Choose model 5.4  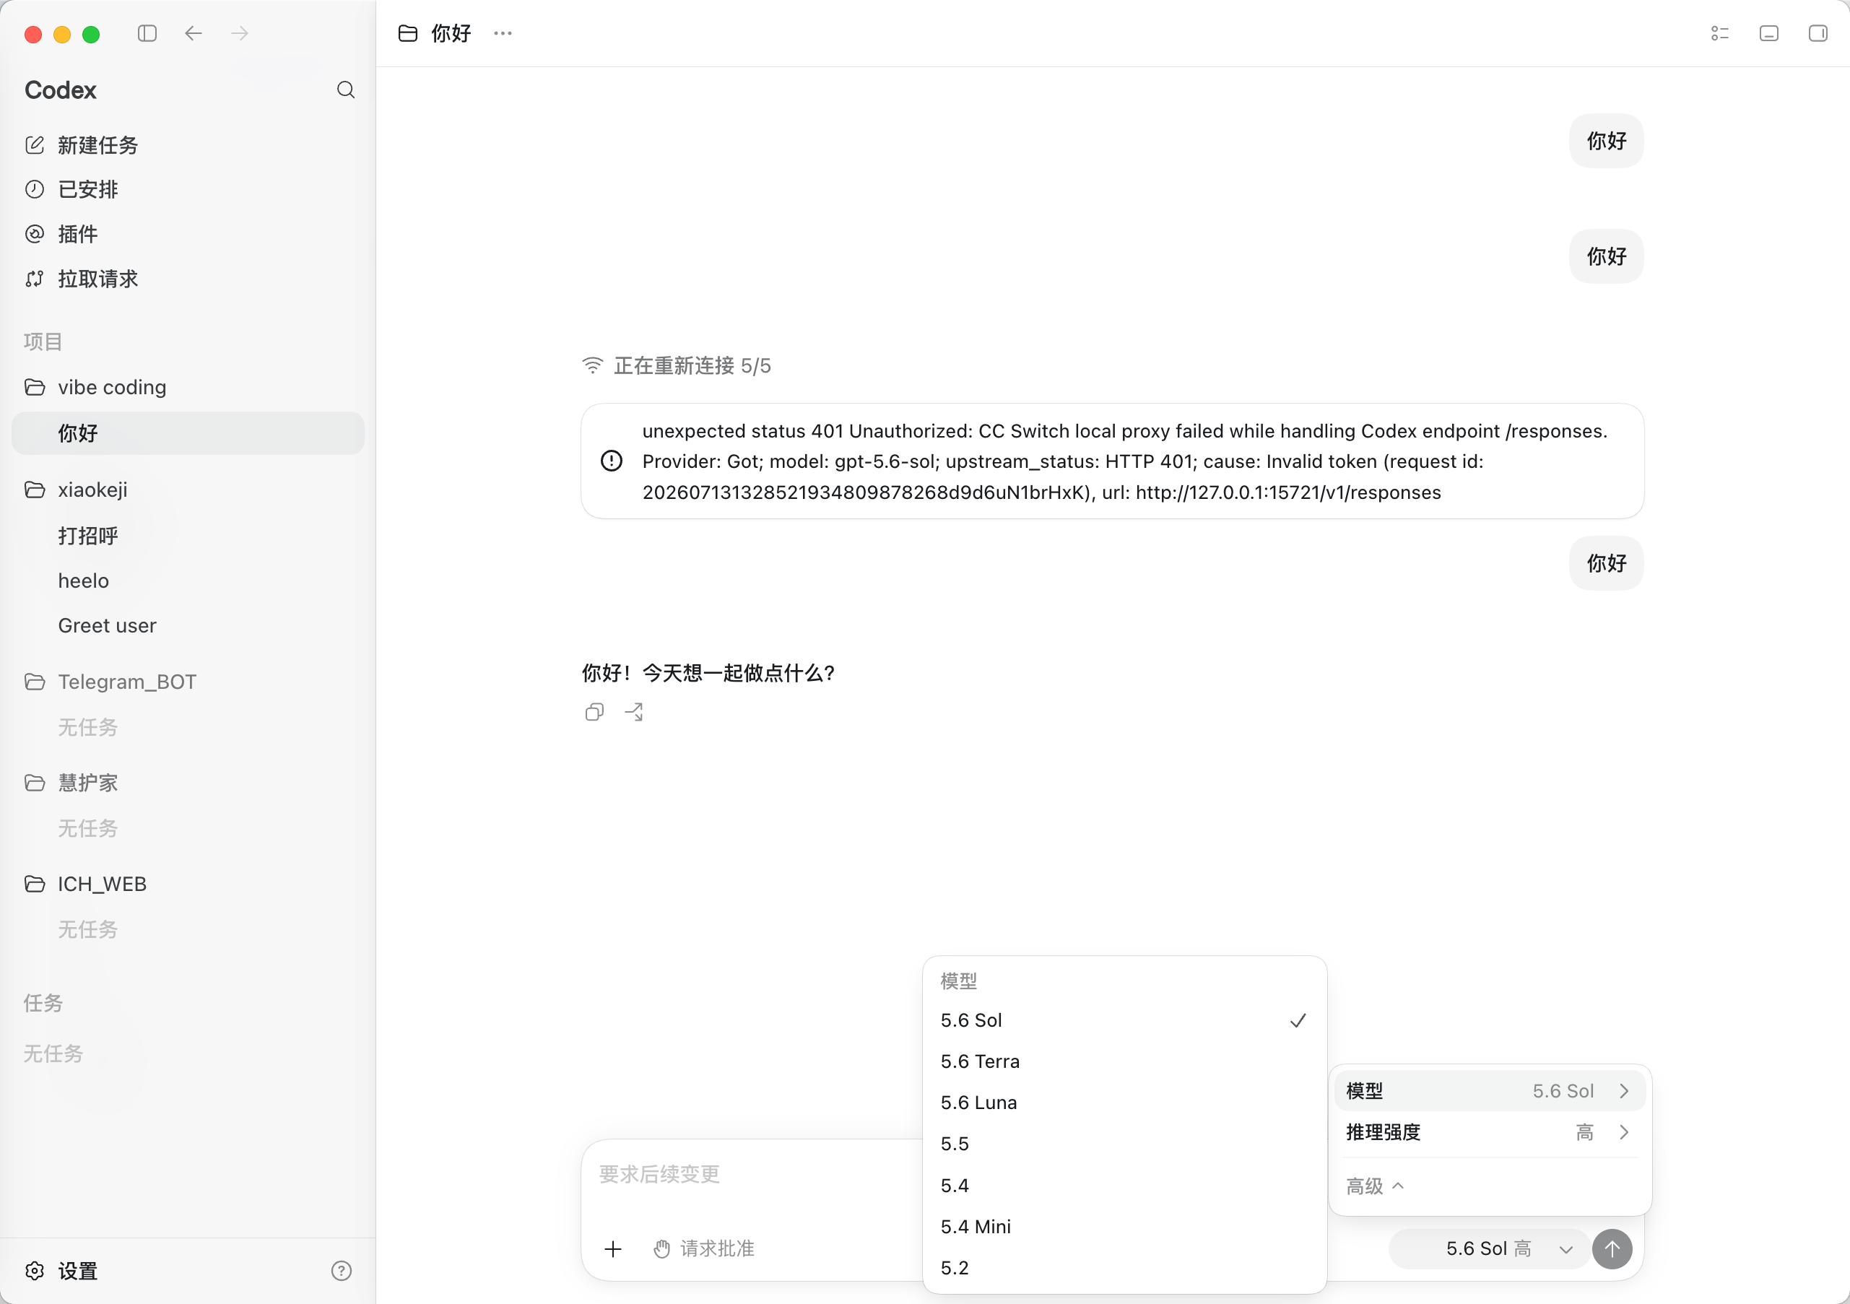tap(1124, 1186)
